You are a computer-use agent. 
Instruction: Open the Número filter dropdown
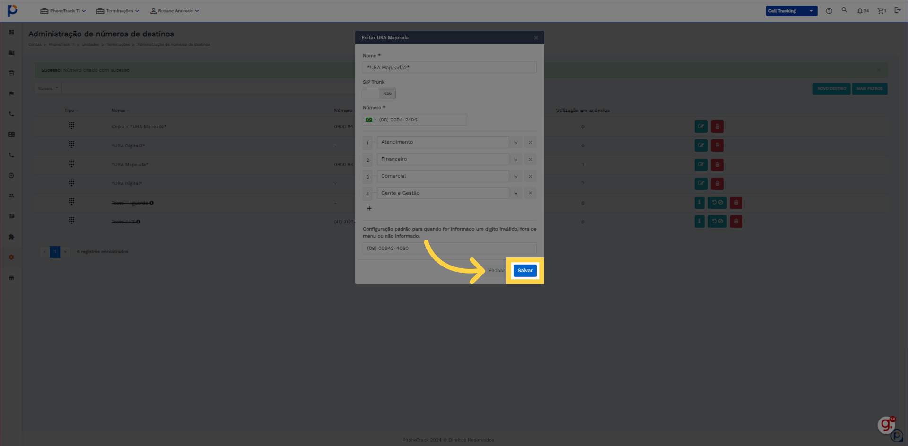[48, 88]
